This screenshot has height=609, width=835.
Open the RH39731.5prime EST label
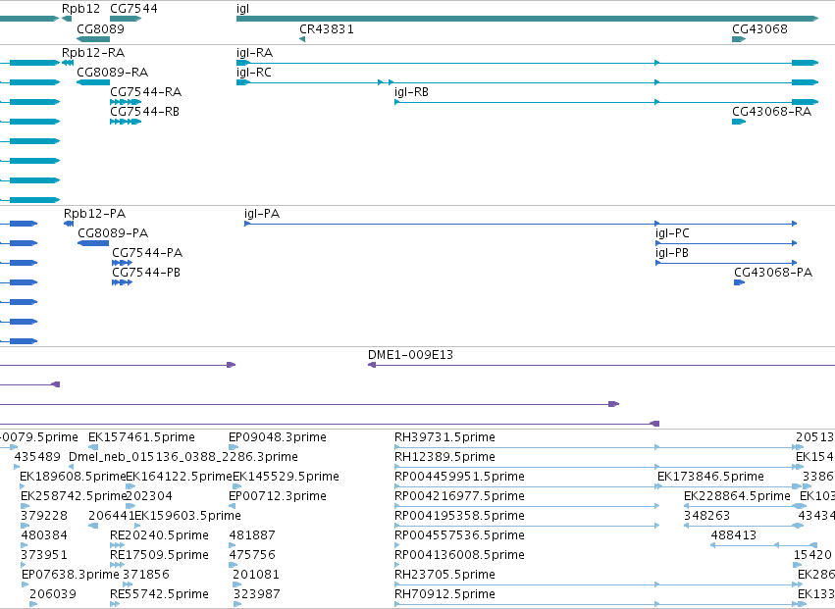(444, 437)
